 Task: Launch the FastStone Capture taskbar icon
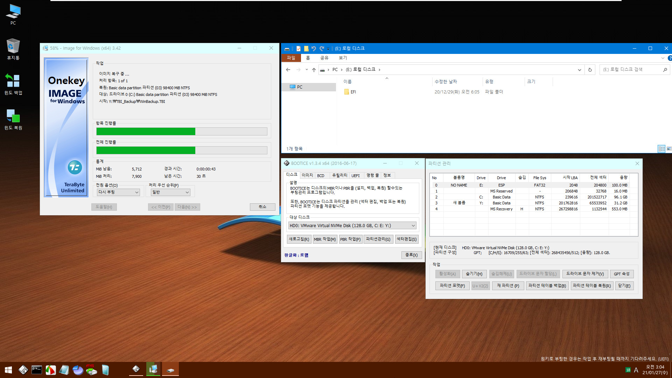click(x=50, y=370)
